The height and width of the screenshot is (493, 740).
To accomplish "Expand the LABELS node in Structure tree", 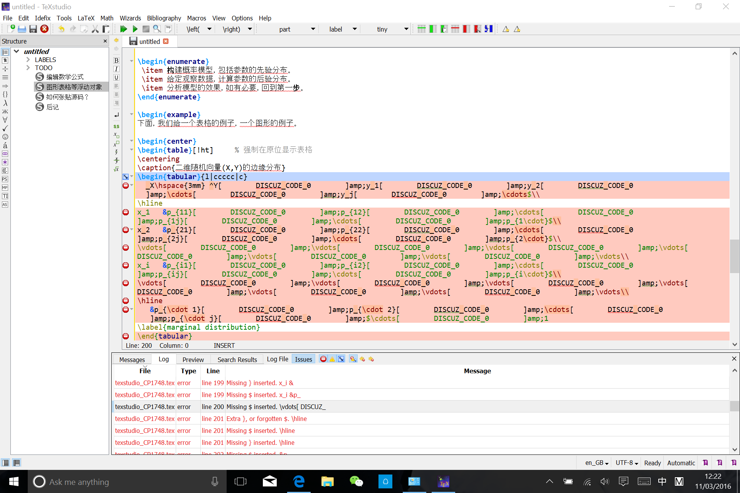I will [x=28, y=60].
